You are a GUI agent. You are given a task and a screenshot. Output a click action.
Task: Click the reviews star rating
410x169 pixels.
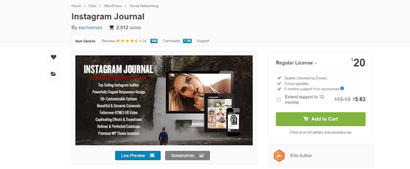(127, 41)
